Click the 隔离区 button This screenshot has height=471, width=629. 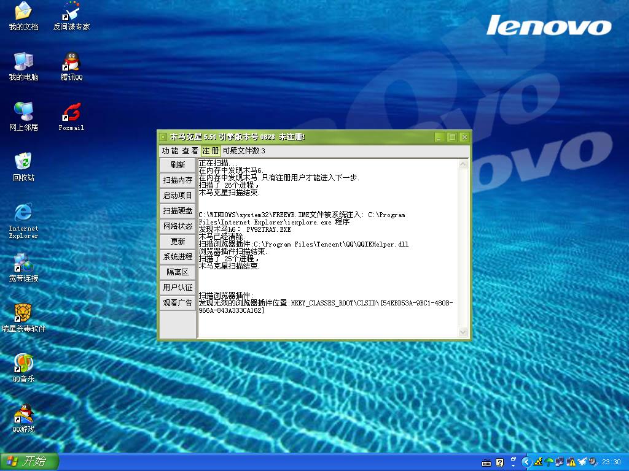[x=178, y=272]
